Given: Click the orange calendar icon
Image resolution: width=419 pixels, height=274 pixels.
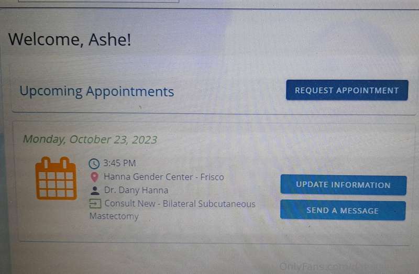Looking at the screenshot, I should [56, 178].
